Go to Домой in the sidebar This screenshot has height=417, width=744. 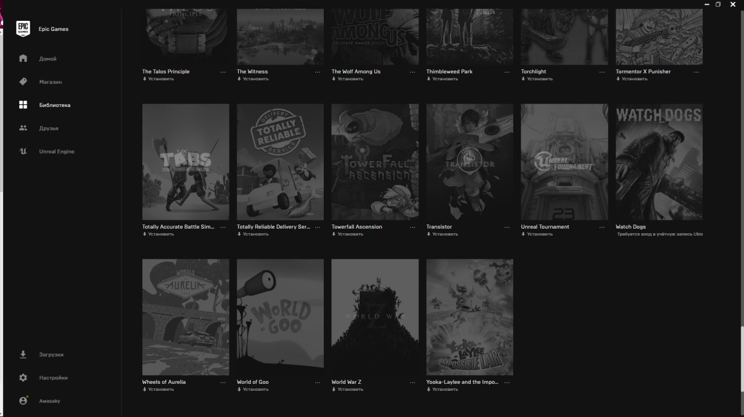point(48,59)
